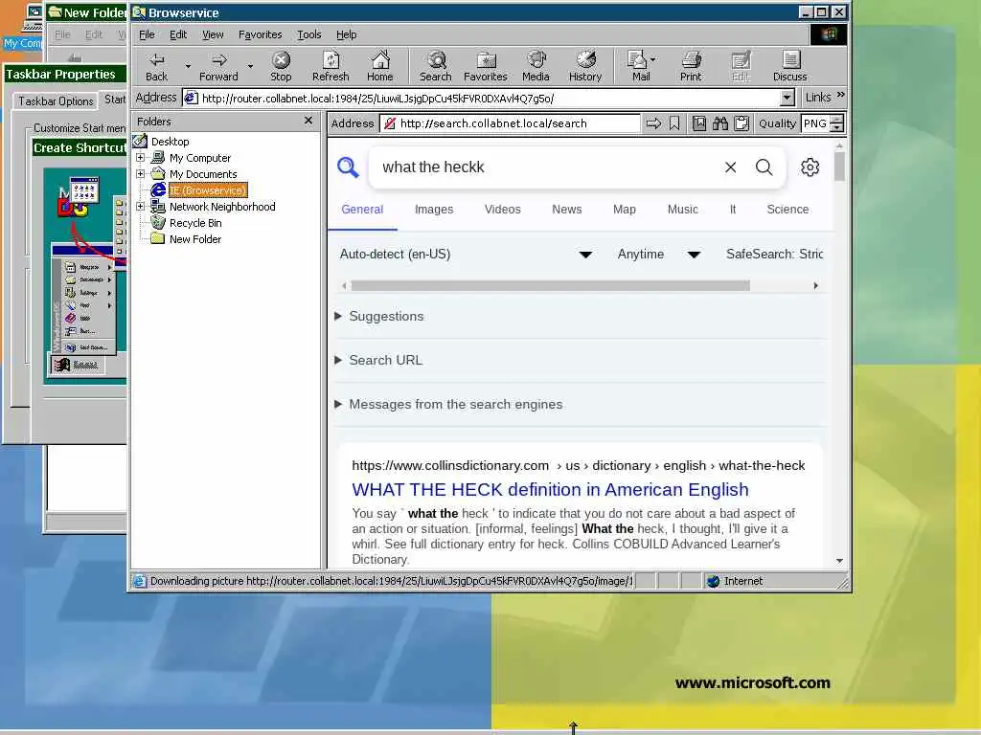Submit search with the magnifier icon

click(764, 167)
